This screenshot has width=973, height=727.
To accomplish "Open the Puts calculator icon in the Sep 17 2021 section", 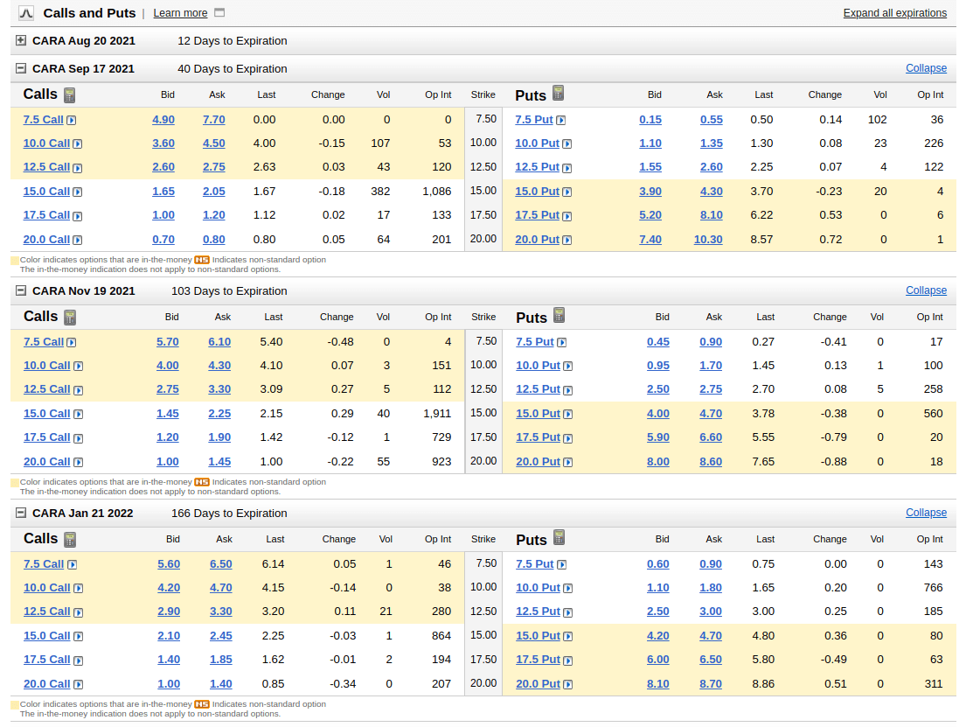I will 559,94.
